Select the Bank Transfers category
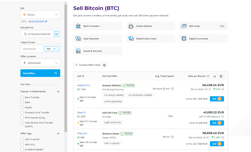This screenshot has height=152, width=251. pos(98,26)
